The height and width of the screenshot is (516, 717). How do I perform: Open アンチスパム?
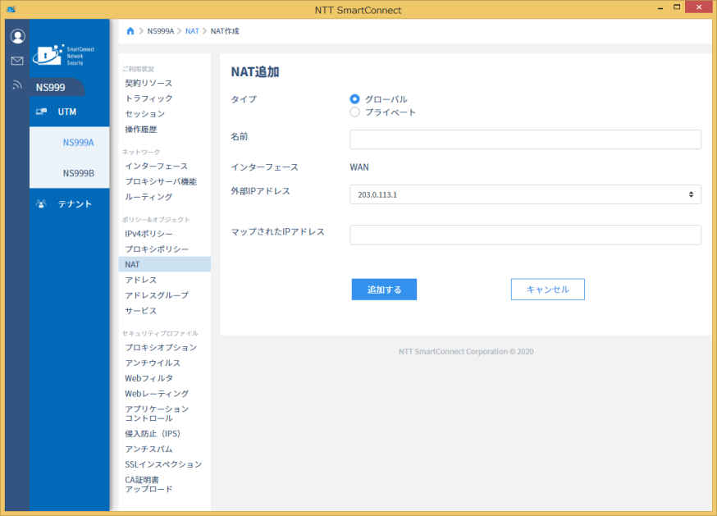148,450
